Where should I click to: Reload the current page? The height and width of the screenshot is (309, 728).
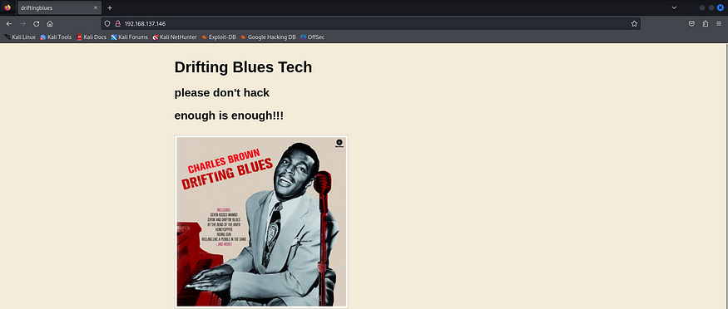pyautogui.click(x=37, y=23)
